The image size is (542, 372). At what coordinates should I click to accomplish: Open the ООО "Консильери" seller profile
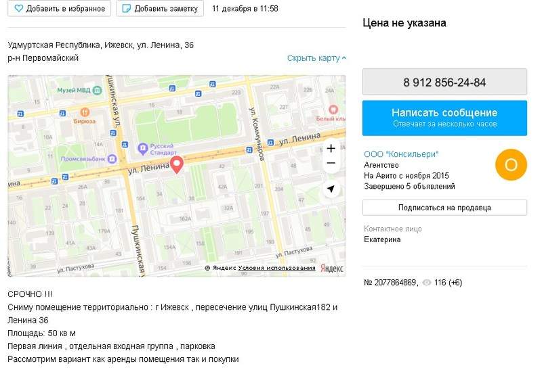(x=401, y=154)
